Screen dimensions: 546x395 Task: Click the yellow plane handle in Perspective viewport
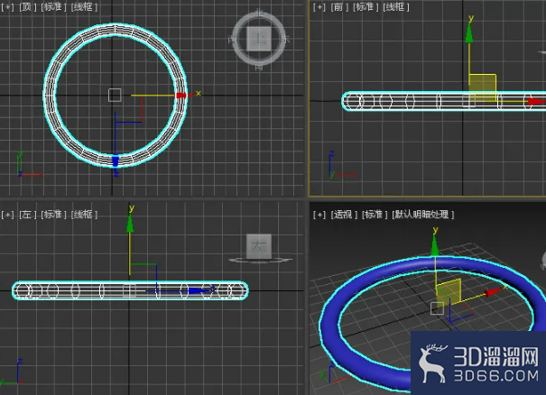pos(449,293)
